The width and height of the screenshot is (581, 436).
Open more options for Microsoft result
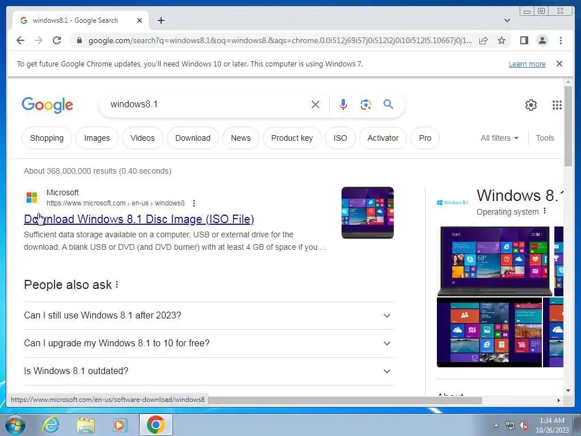194,203
